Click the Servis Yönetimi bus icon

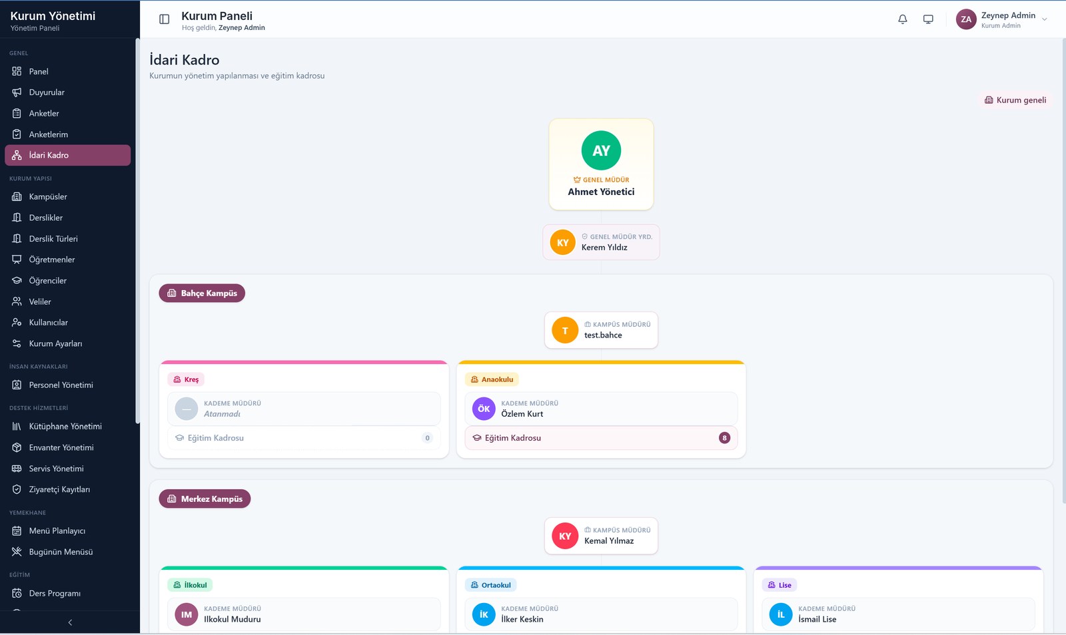[17, 469]
